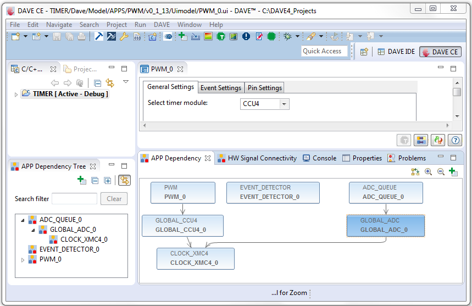Open the Debug dropdown arrow
The width and height of the screenshot is (472, 306).
click(x=297, y=36)
